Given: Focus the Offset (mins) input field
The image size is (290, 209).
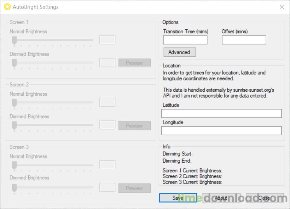Looking at the screenshot, I should click(244, 40).
